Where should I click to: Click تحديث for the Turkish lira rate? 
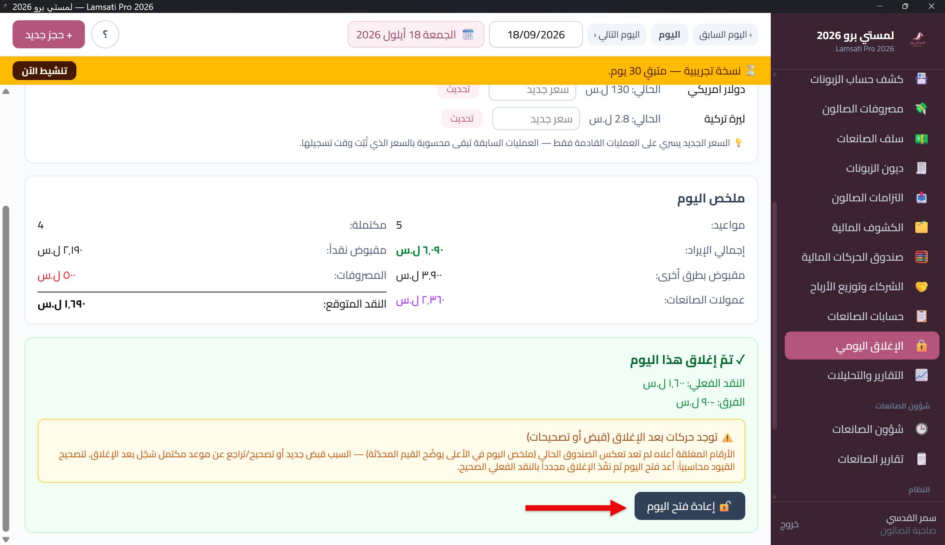coord(462,118)
